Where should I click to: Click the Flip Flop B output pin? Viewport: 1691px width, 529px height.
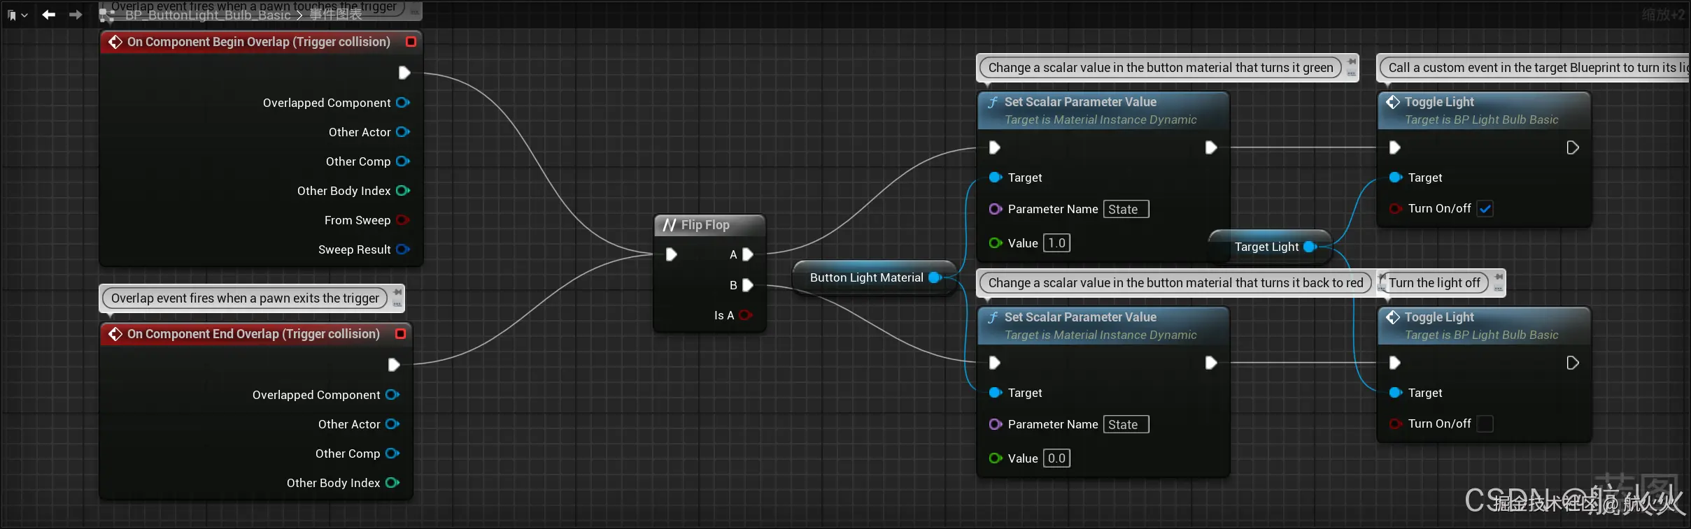pyautogui.click(x=748, y=285)
